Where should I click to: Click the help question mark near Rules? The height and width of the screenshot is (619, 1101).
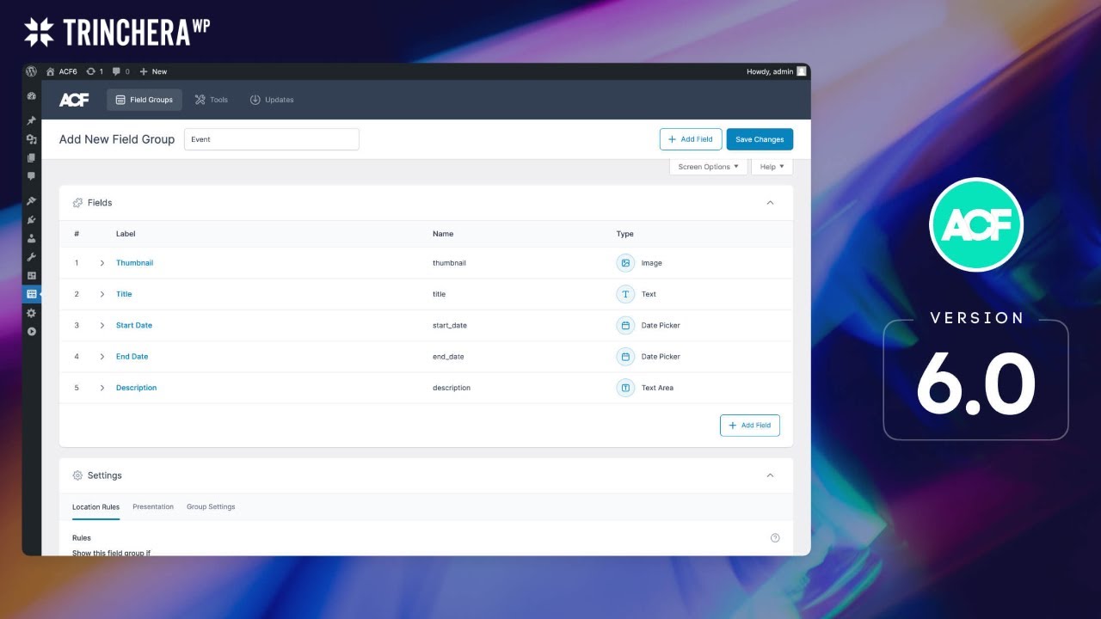tap(775, 538)
